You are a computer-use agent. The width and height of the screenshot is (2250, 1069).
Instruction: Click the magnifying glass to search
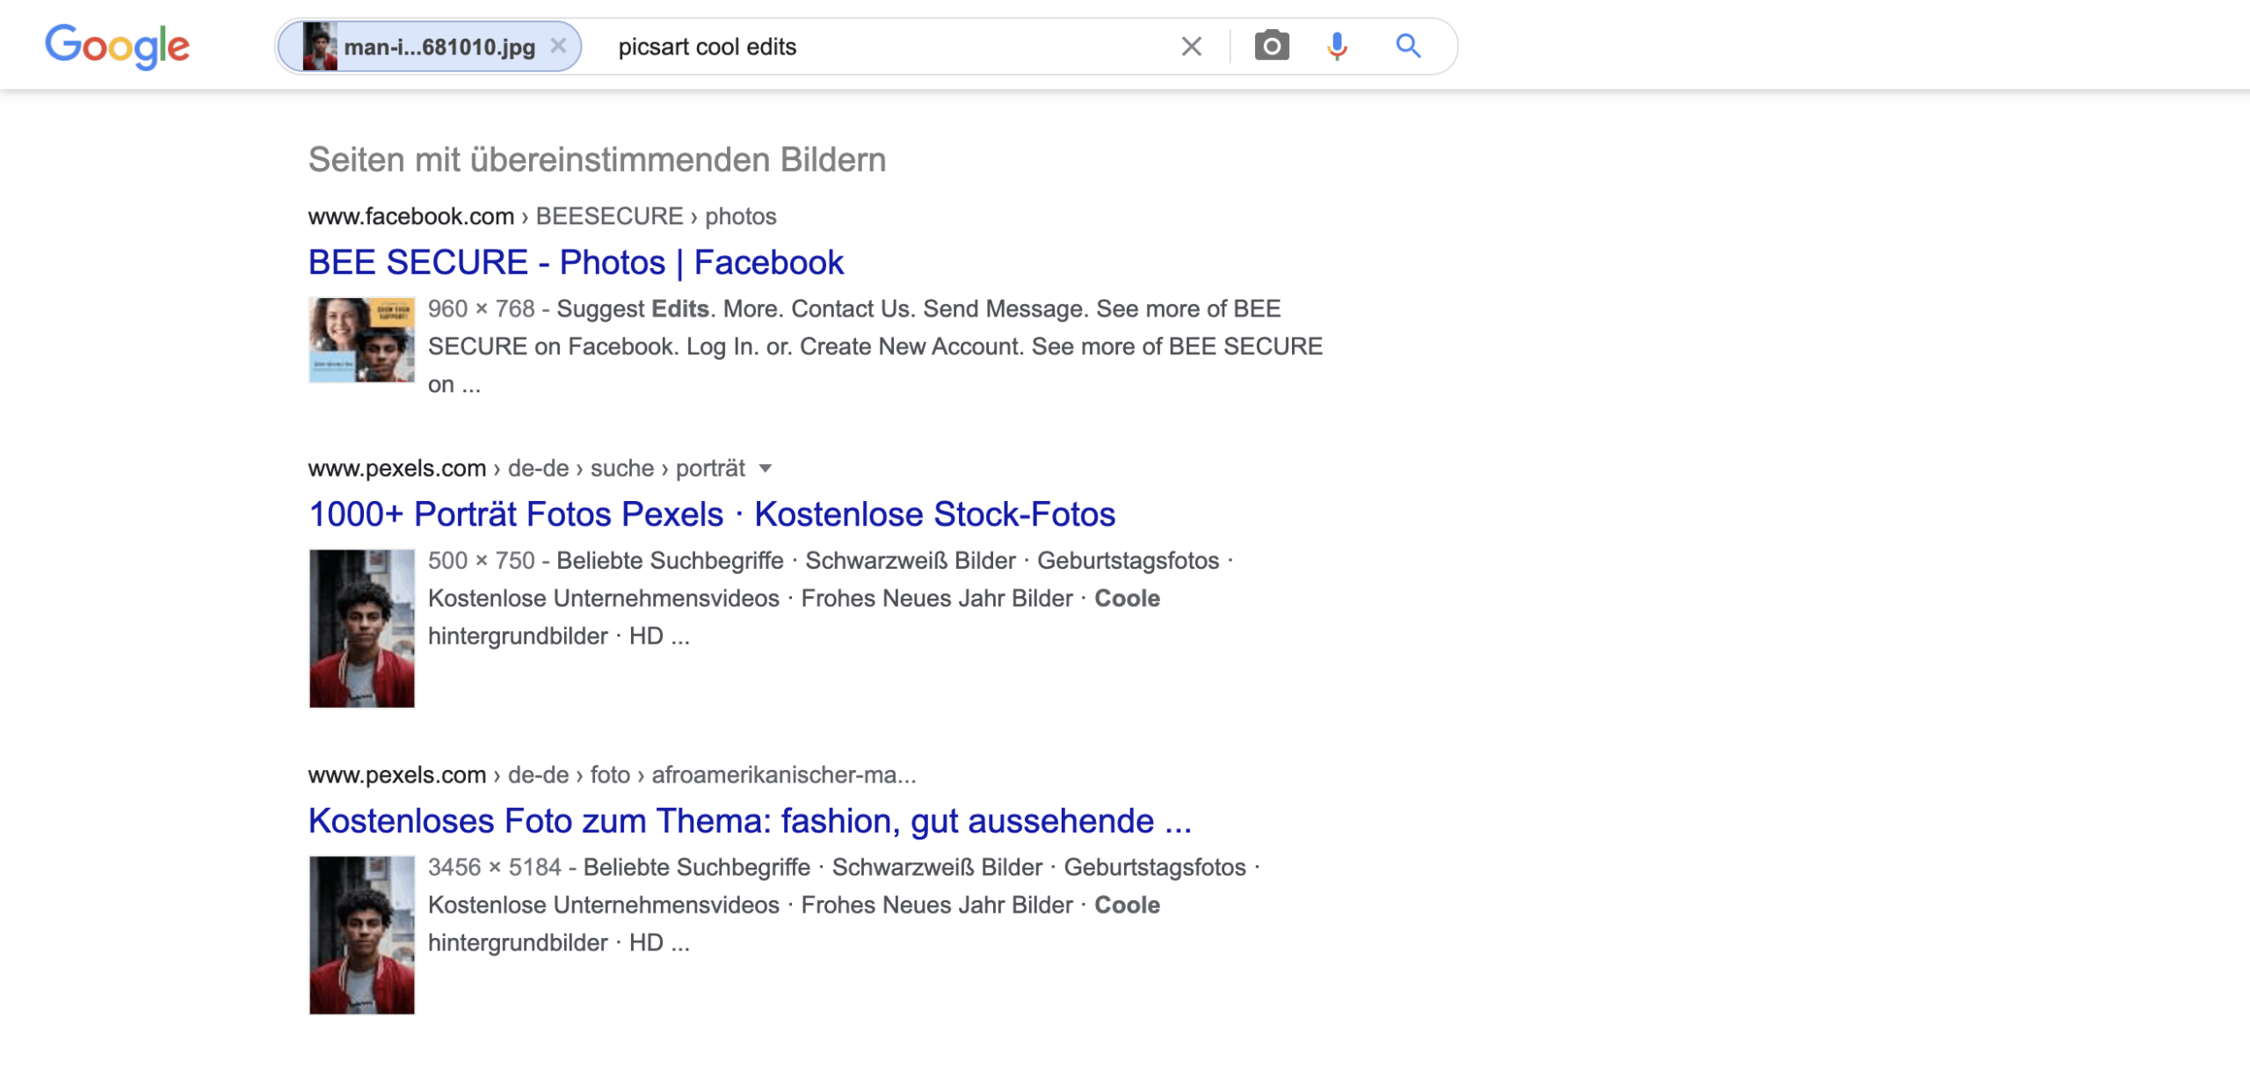pyautogui.click(x=1408, y=45)
